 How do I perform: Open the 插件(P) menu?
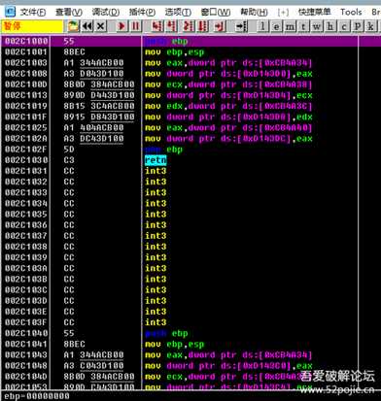point(142,13)
